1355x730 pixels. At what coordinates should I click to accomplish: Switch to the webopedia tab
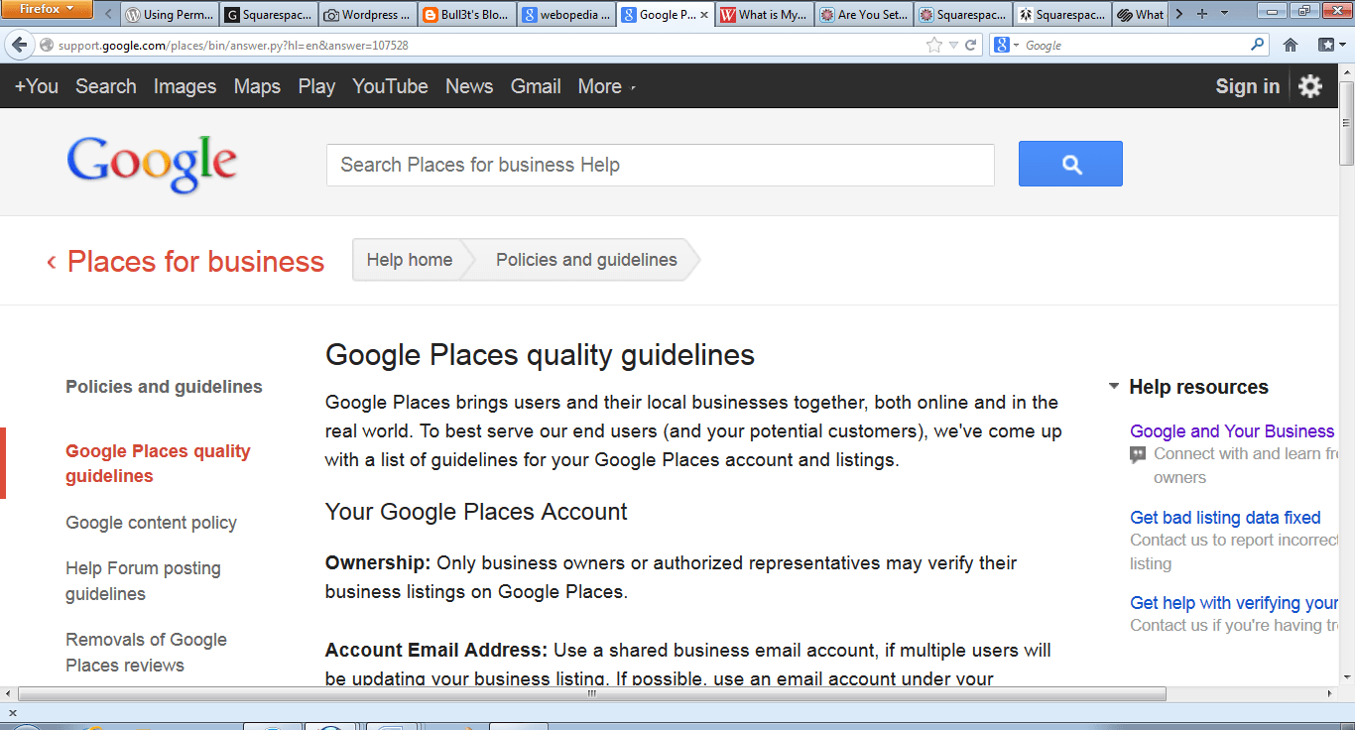tap(566, 15)
